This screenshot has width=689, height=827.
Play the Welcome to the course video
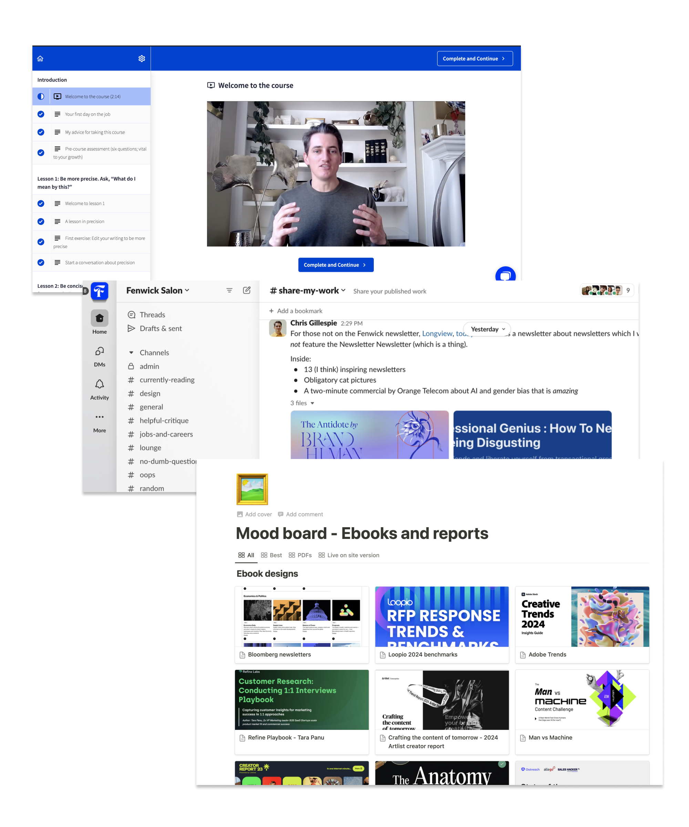[336, 174]
